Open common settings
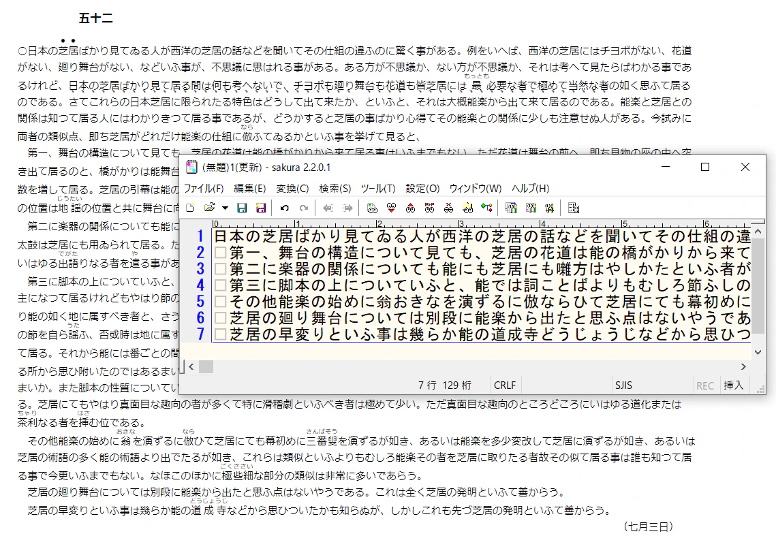Viewport: 776px width, 538px height. [x=549, y=208]
